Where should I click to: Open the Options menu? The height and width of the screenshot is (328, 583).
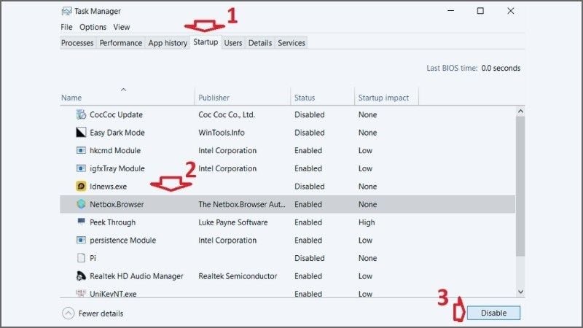[x=93, y=27]
